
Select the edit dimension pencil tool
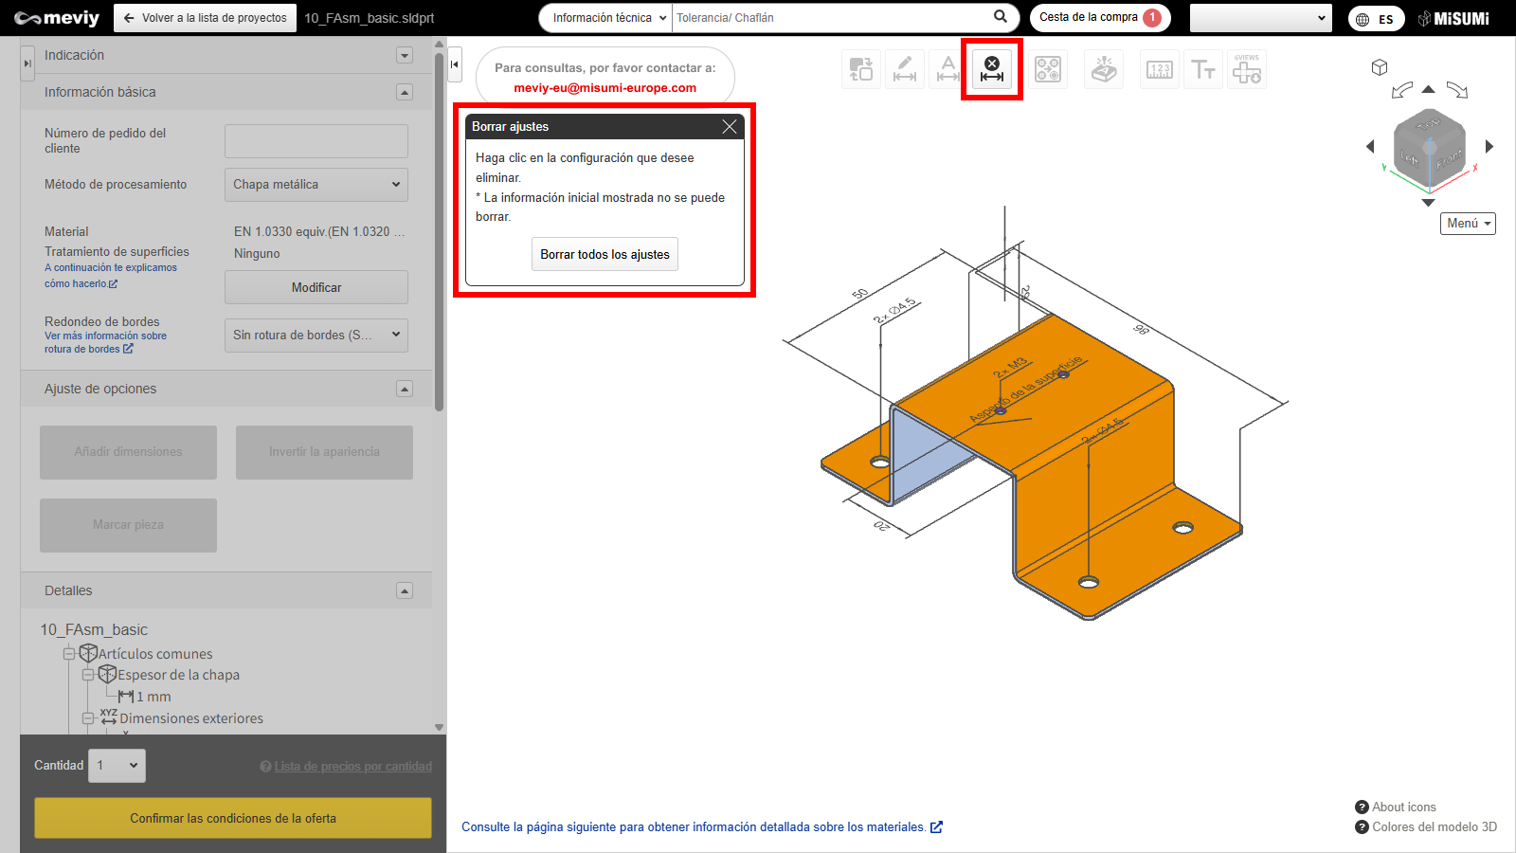click(x=904, y=69)
